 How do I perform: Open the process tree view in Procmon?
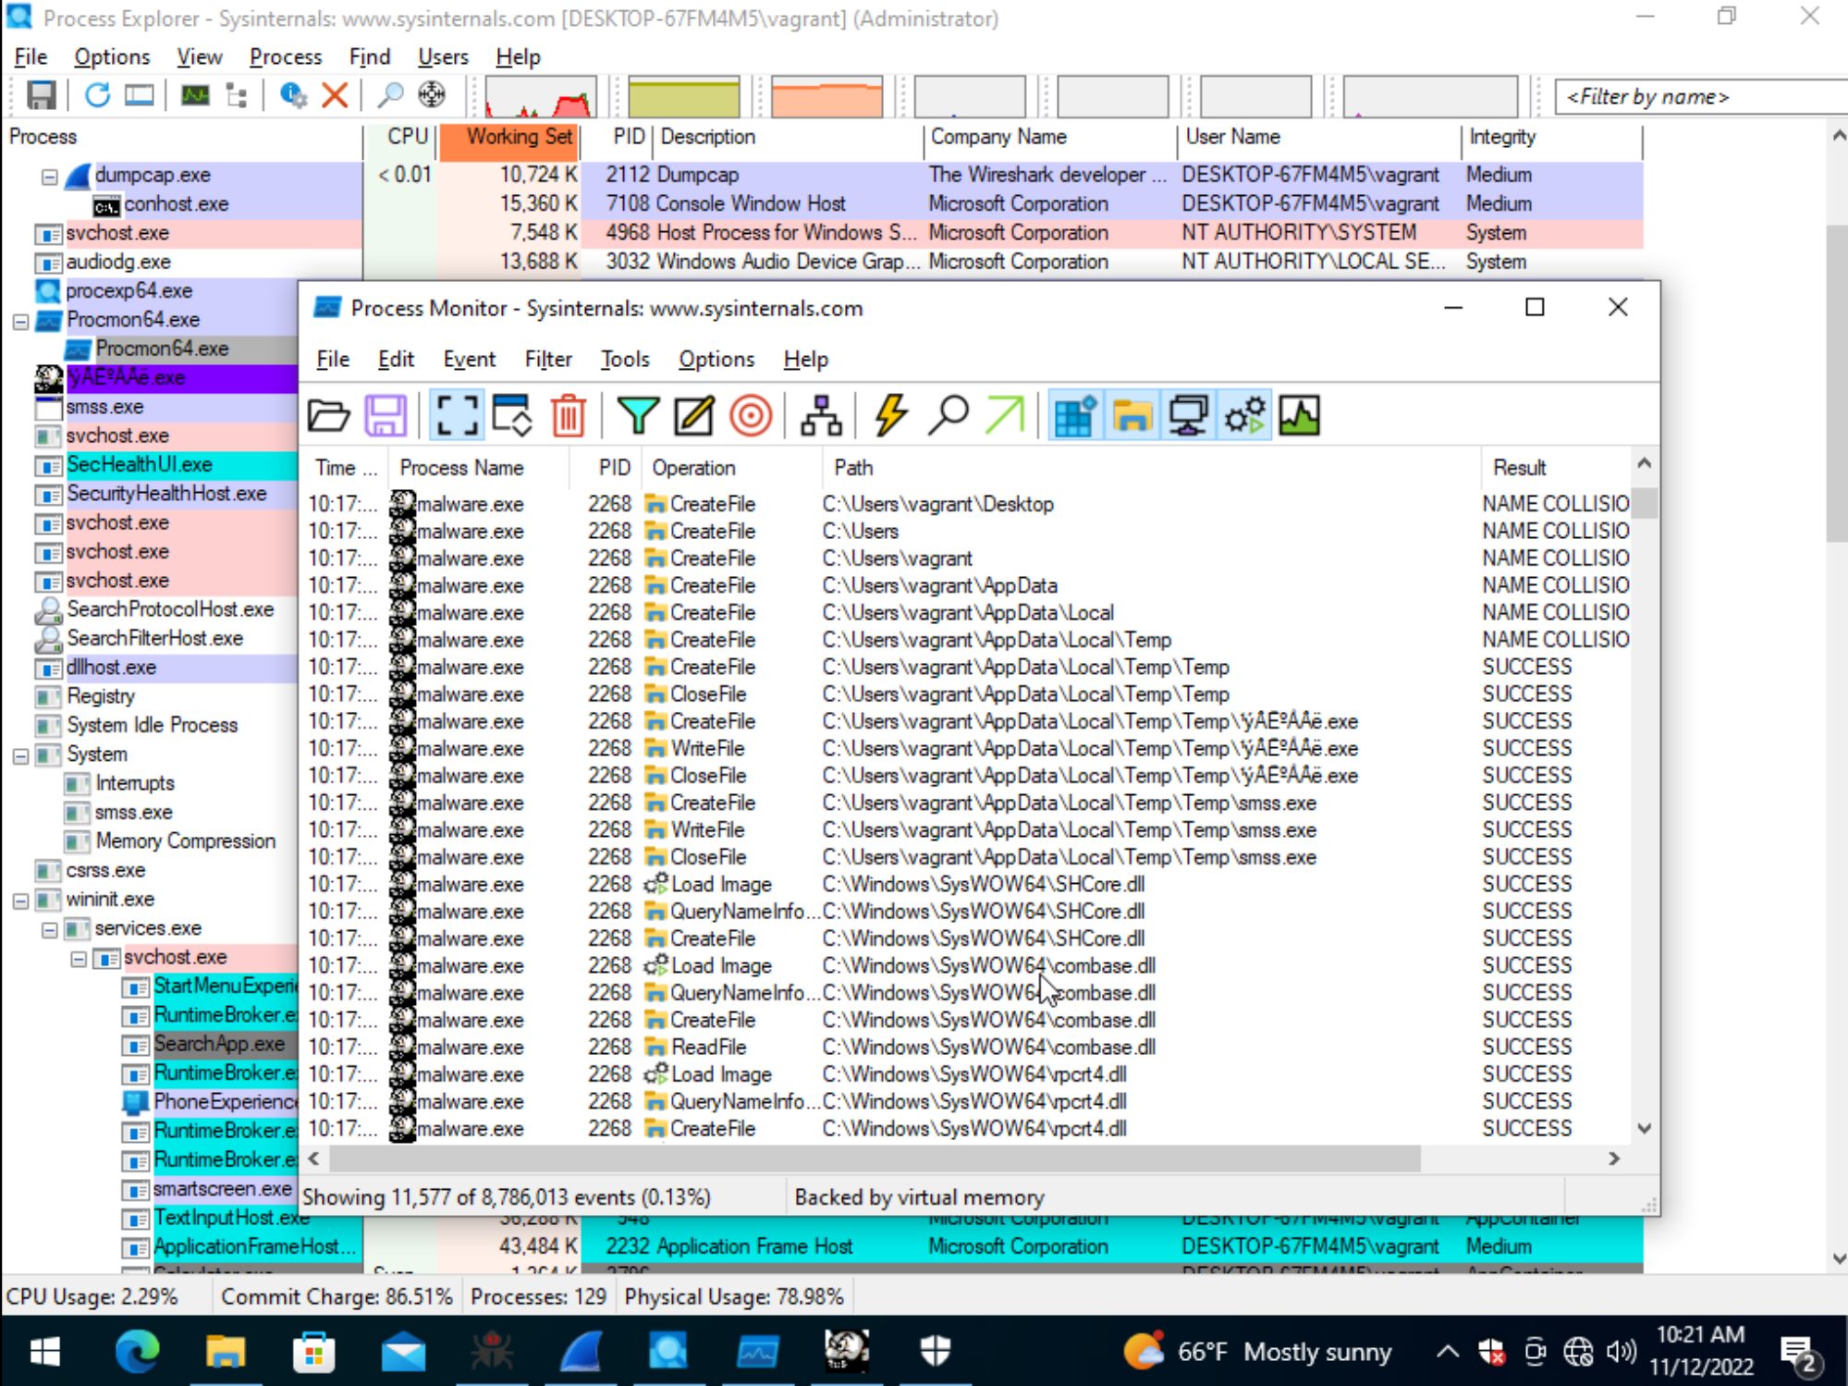(820, 415)
